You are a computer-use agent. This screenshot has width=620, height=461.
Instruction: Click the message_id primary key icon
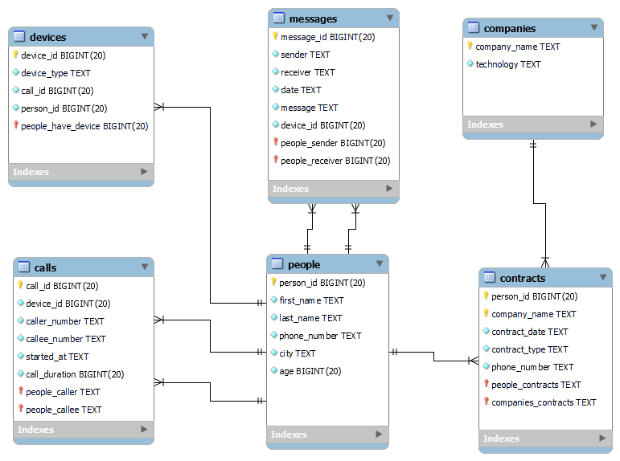point(275,37)
